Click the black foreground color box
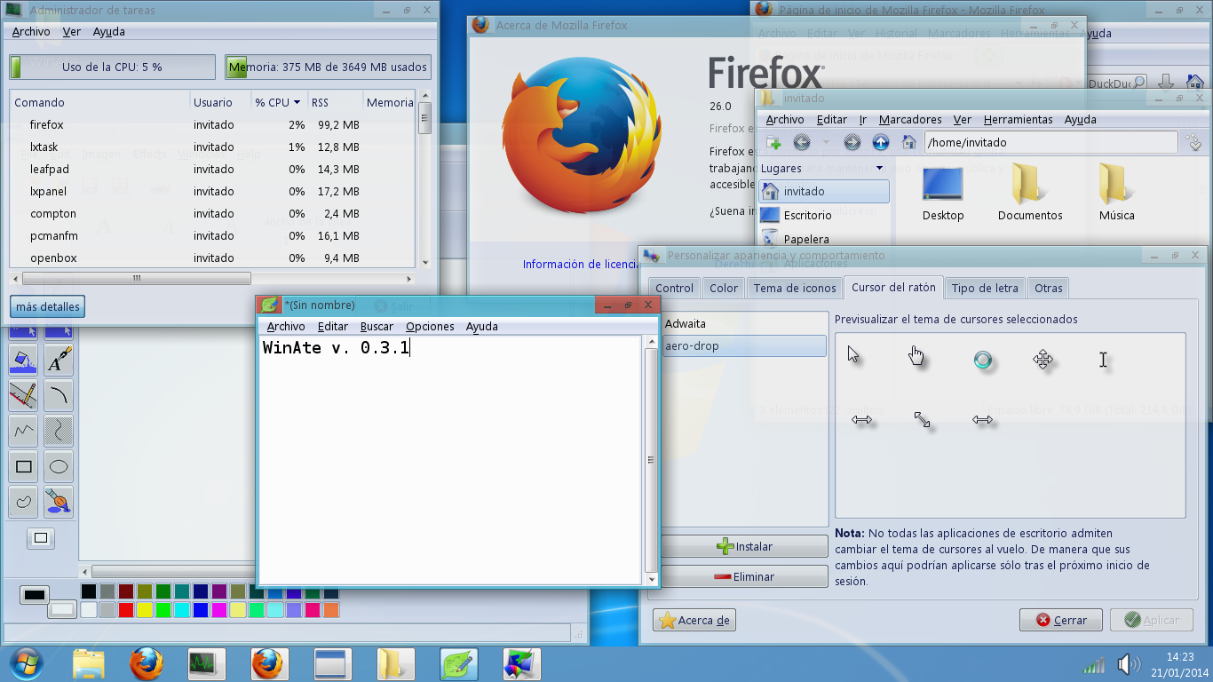This screenshot has width=1213, height=682. pos(36,594)
